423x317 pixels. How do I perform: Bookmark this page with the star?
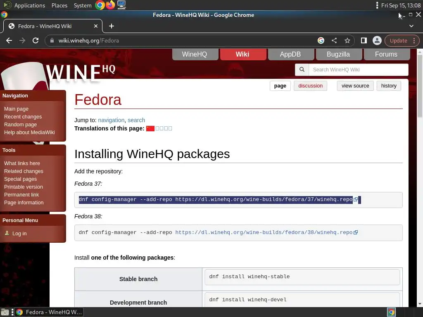coord(347,40)
